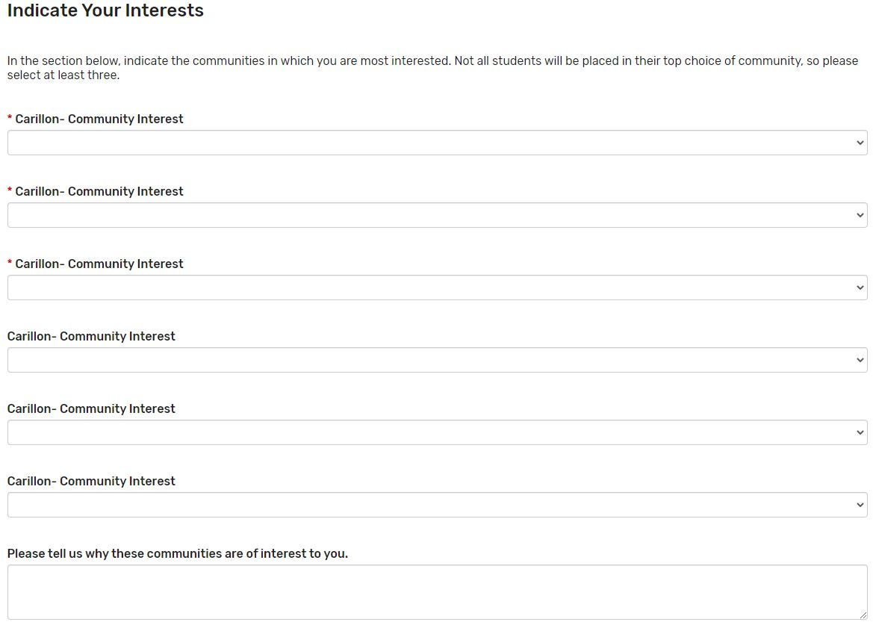Click the chevron arrow on the second required dropdown
Image resolution: width=879 pixels, height=625 pixels.
point(860,215)
